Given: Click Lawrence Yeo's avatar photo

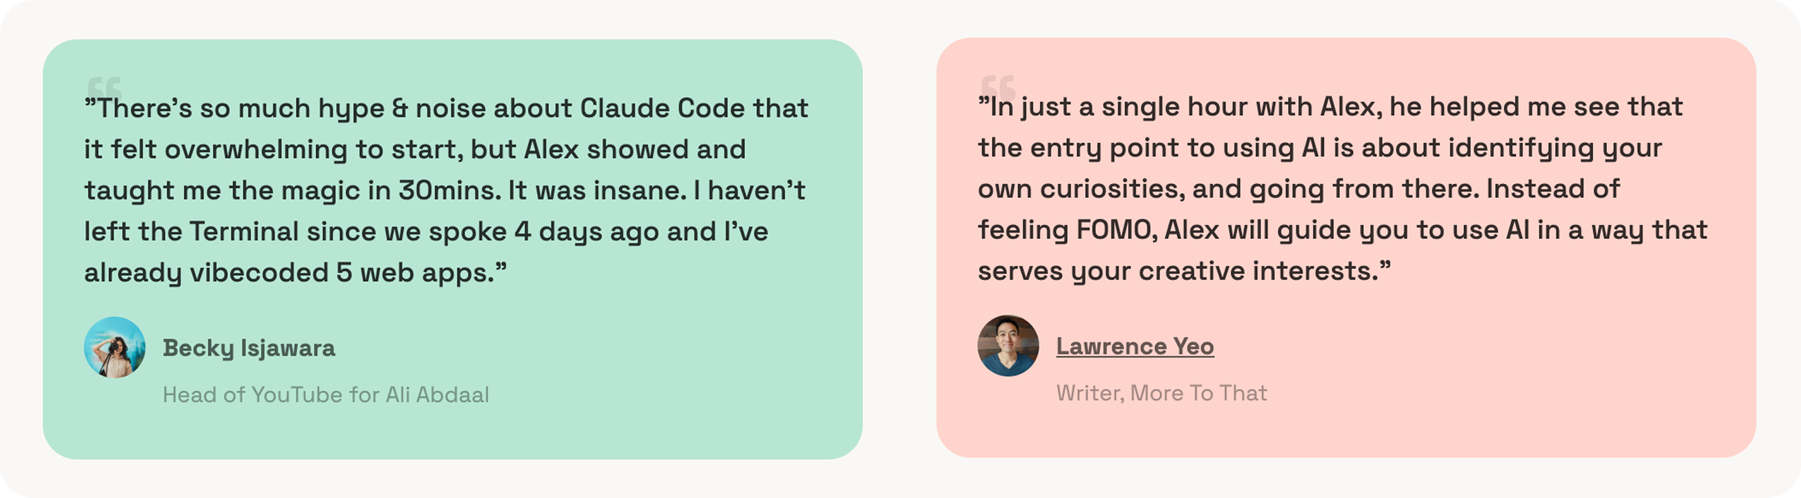Looking at the screenshot, I should [x=1008, y=346].
